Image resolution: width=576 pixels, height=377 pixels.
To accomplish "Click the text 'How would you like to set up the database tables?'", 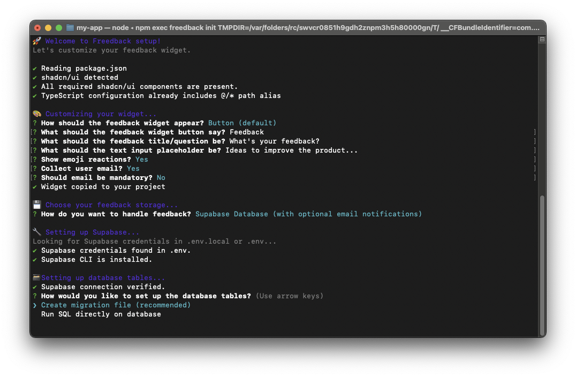I will point(146,296).
